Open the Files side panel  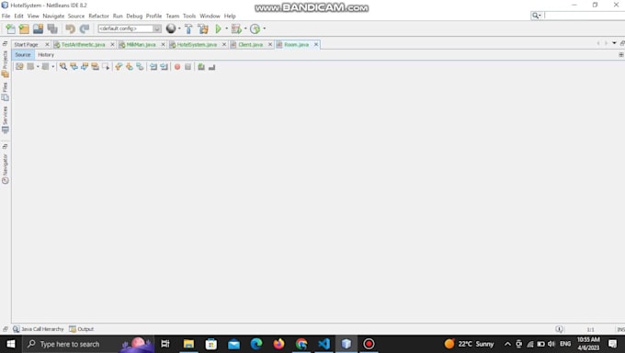[6, 92]
